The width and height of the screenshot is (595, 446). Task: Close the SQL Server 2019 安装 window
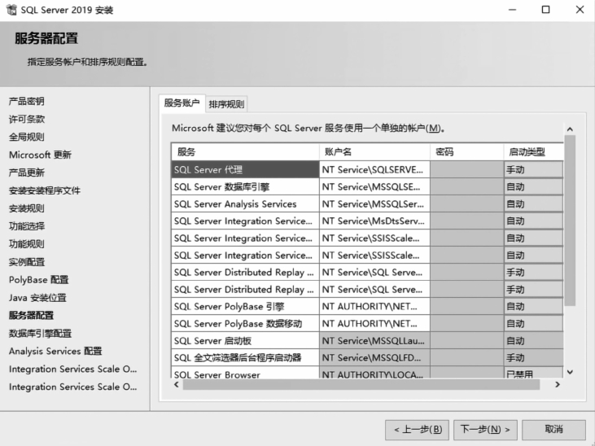pos(580,10)
